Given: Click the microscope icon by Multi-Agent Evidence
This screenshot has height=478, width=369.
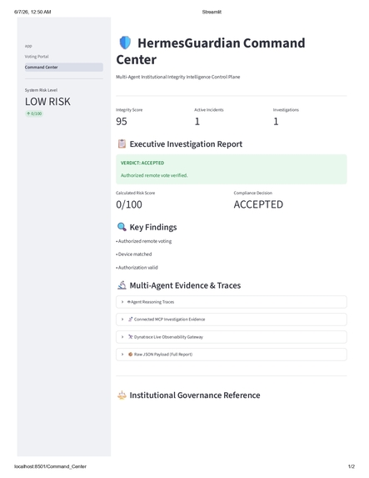Looking at the screenshot, I should pyautogui.click(x=122, y=285).
